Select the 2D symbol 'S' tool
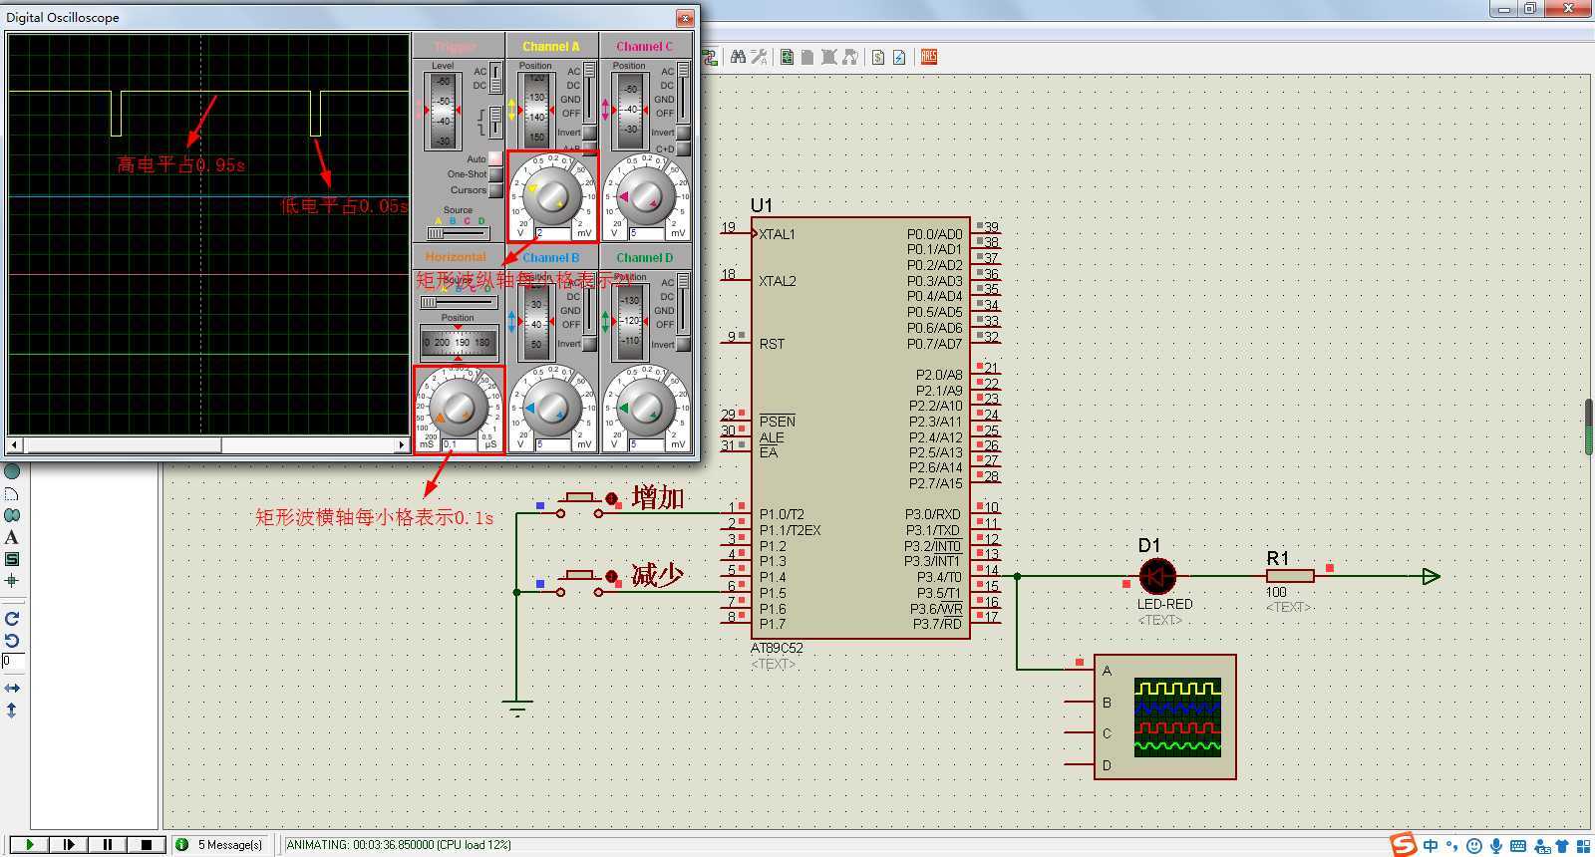 point(12,559)
